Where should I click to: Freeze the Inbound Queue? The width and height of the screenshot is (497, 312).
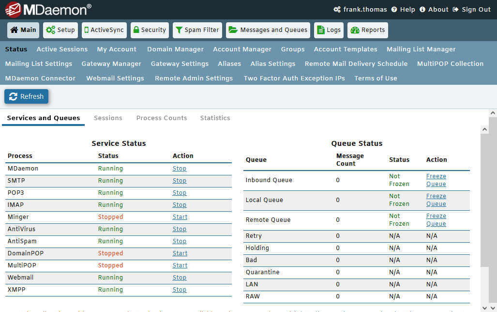click(x=436, y=180)
